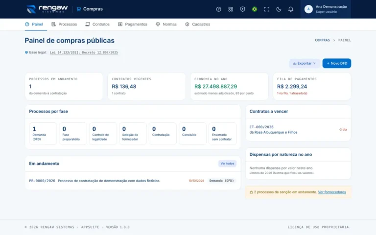Click the Contratos tab icon
The width and height of the screenshot is (376, 235).
pyautogui.click(x=88, y=24)
